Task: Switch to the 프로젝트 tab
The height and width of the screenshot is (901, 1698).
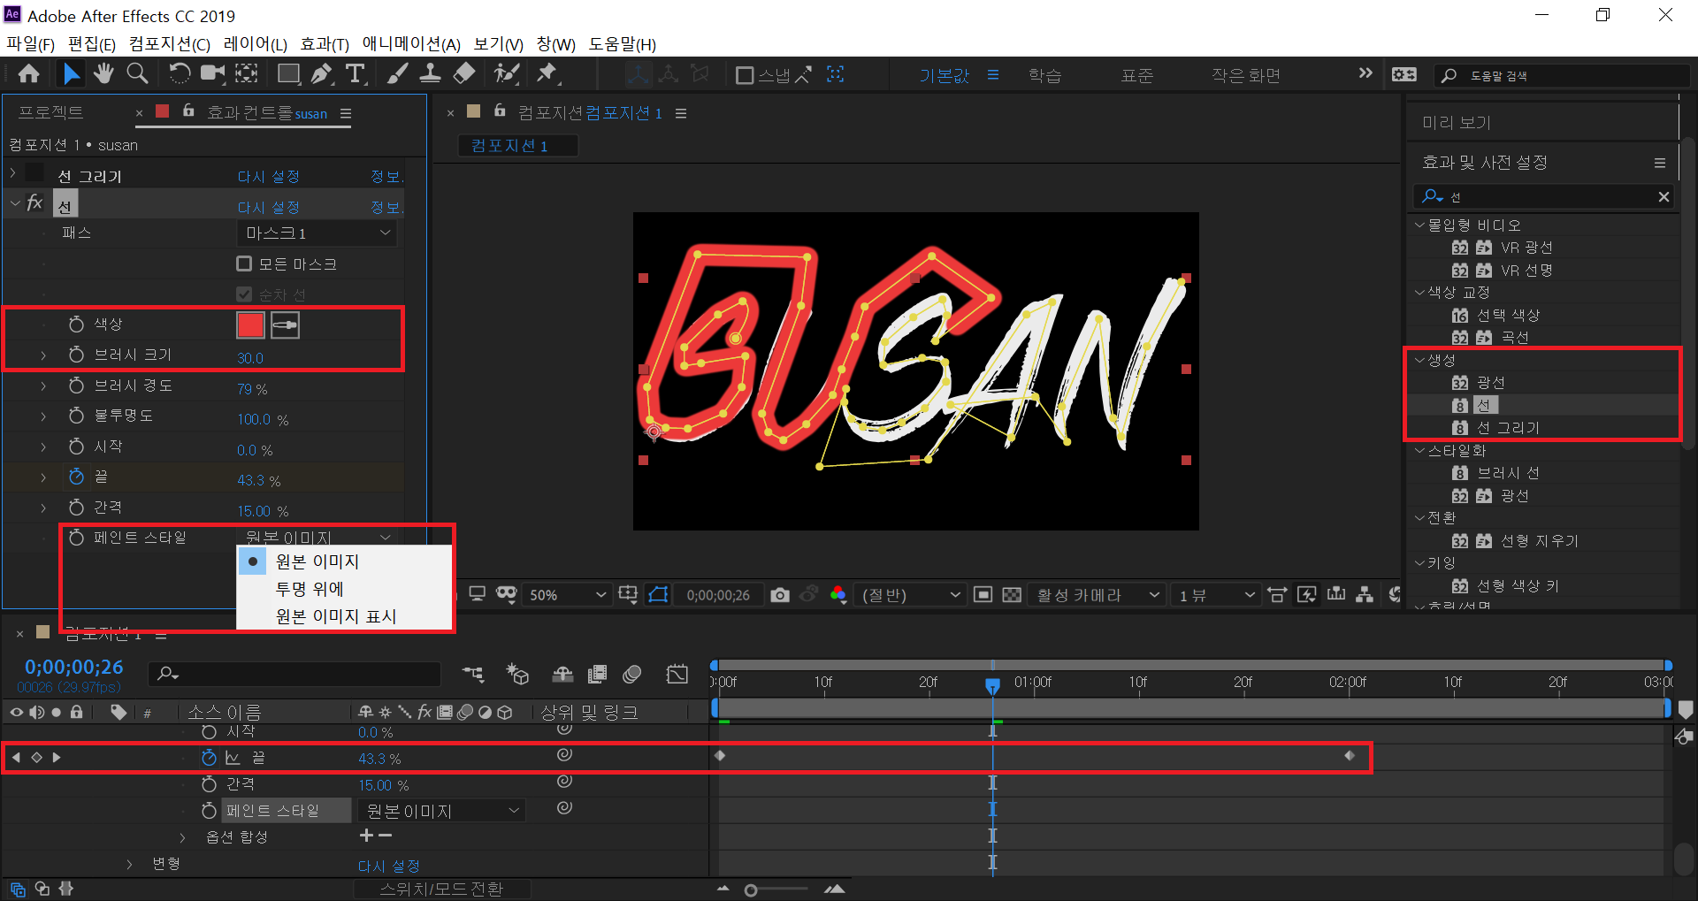Action: [51, 112]
